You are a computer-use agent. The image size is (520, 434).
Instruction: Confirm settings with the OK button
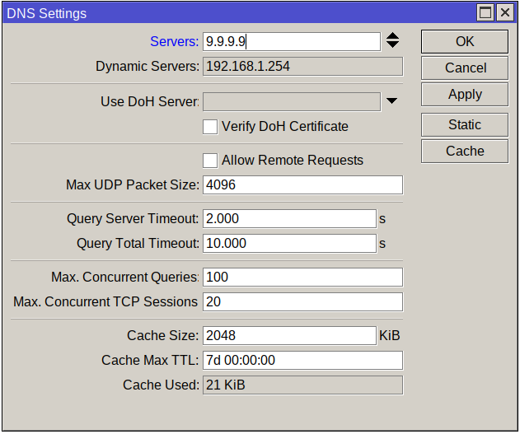(x=465, y=41)
